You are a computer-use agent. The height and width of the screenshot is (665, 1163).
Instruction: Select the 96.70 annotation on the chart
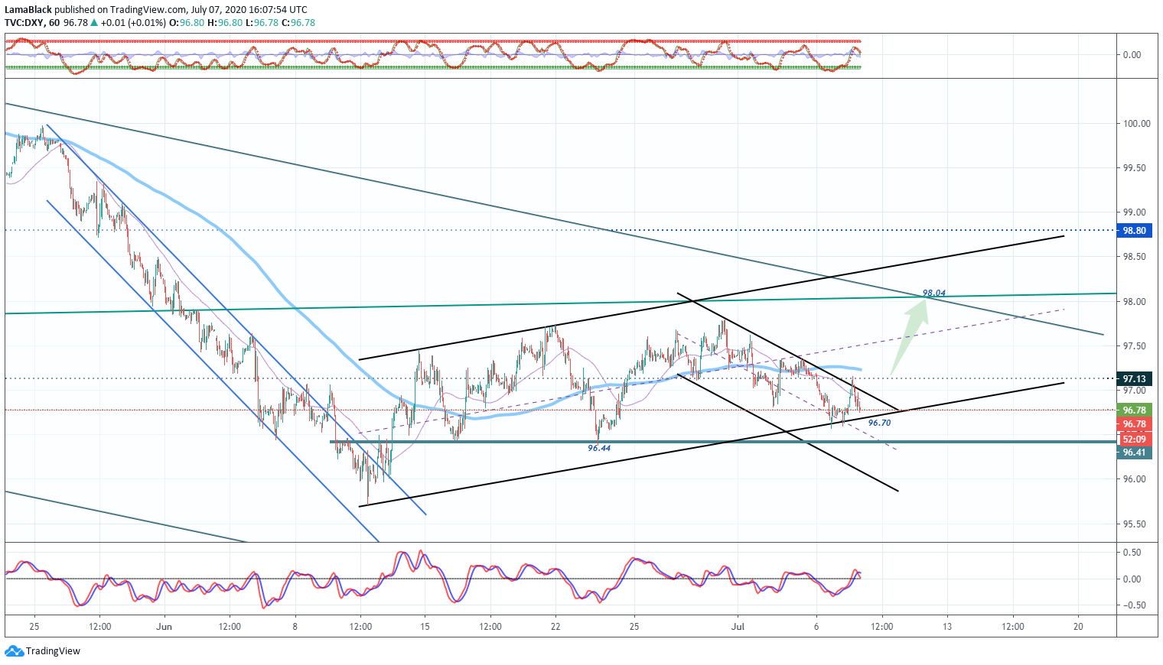click(880, 423)
